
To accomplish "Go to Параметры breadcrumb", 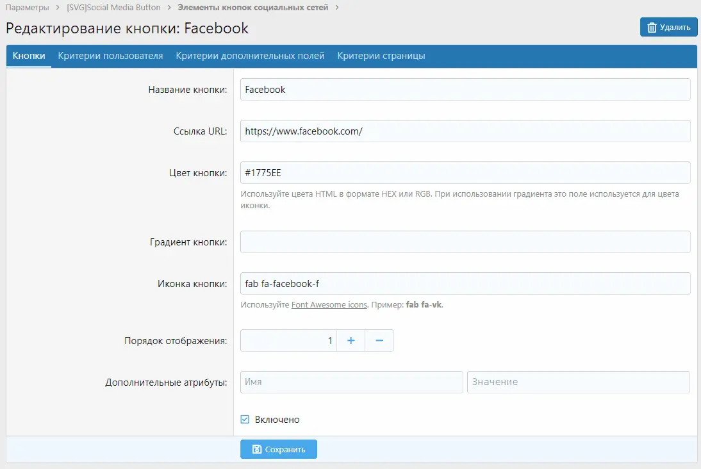I will coord(28,8).
